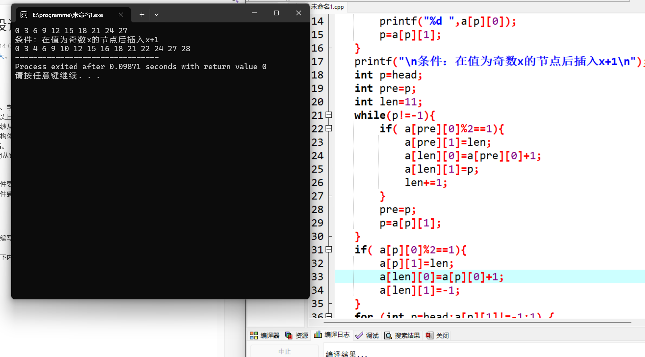Click line number 33 in the gutter
645x357 pixels.
[317, 277]
